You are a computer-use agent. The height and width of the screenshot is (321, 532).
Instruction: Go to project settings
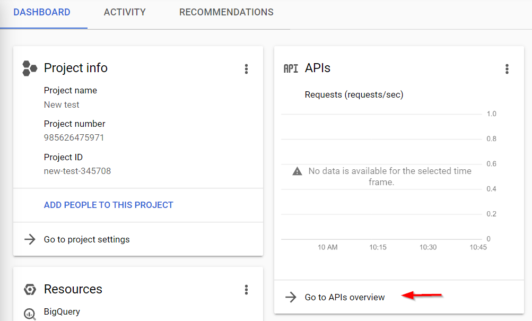click(86, 239)
